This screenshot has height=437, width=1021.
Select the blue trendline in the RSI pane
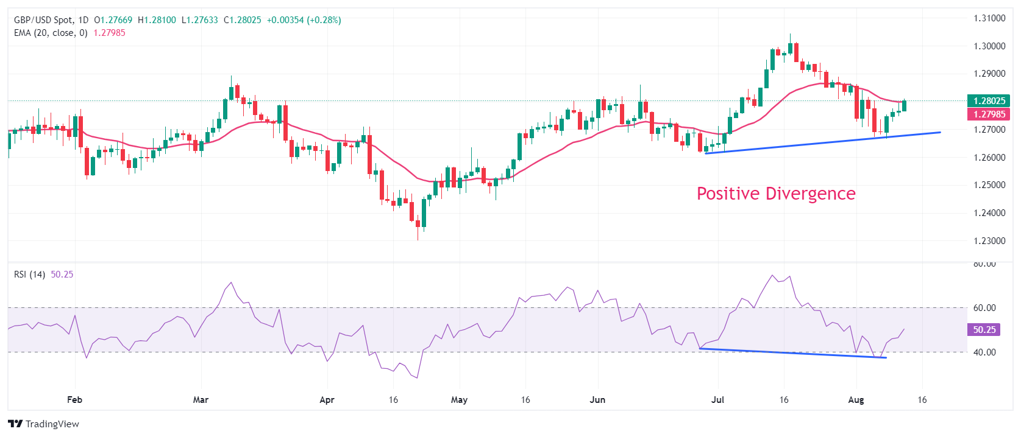coord(792,353)
